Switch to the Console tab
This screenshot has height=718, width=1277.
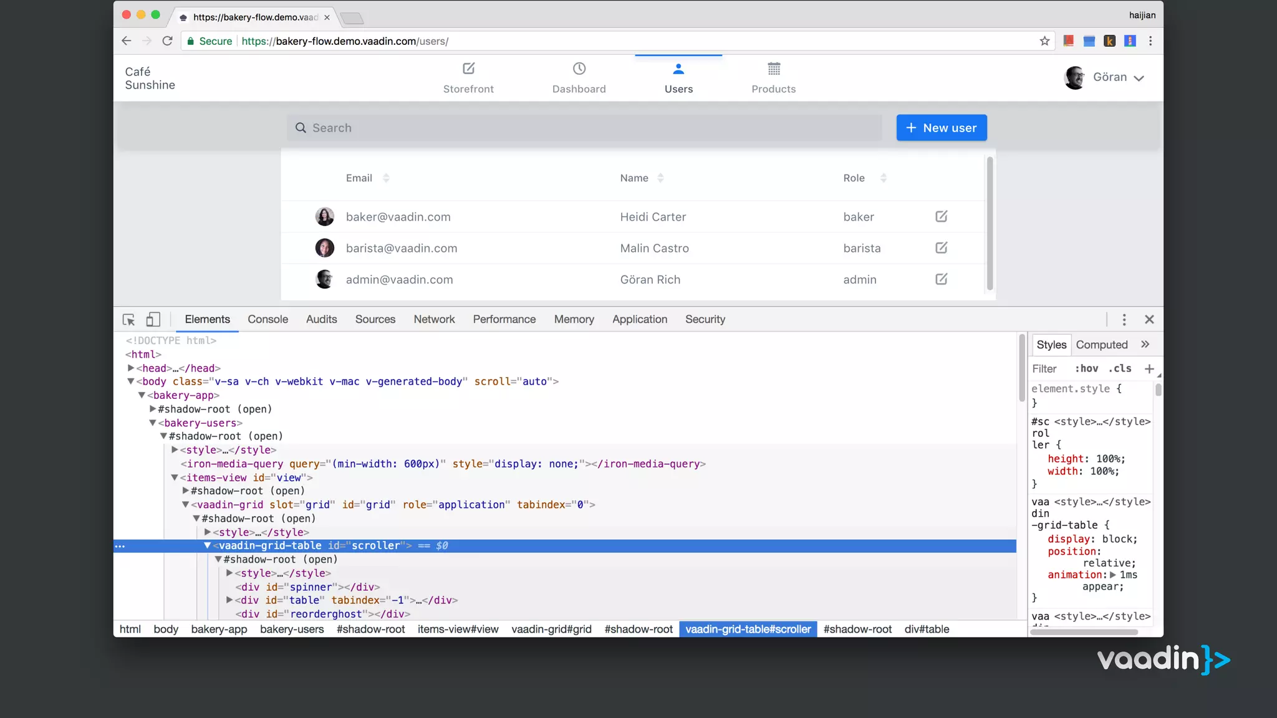(x=267, y=319)
